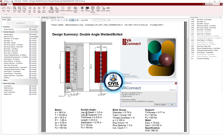Open the File menu dropdown
The image size is (223, 137).
3,4
